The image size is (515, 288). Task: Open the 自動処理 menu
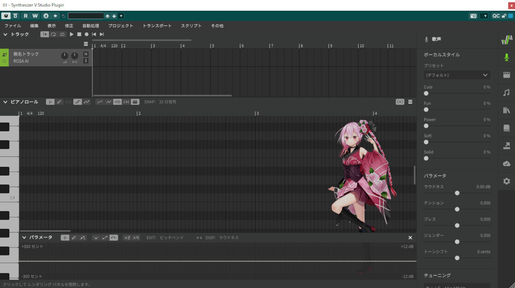click(91, 26)
